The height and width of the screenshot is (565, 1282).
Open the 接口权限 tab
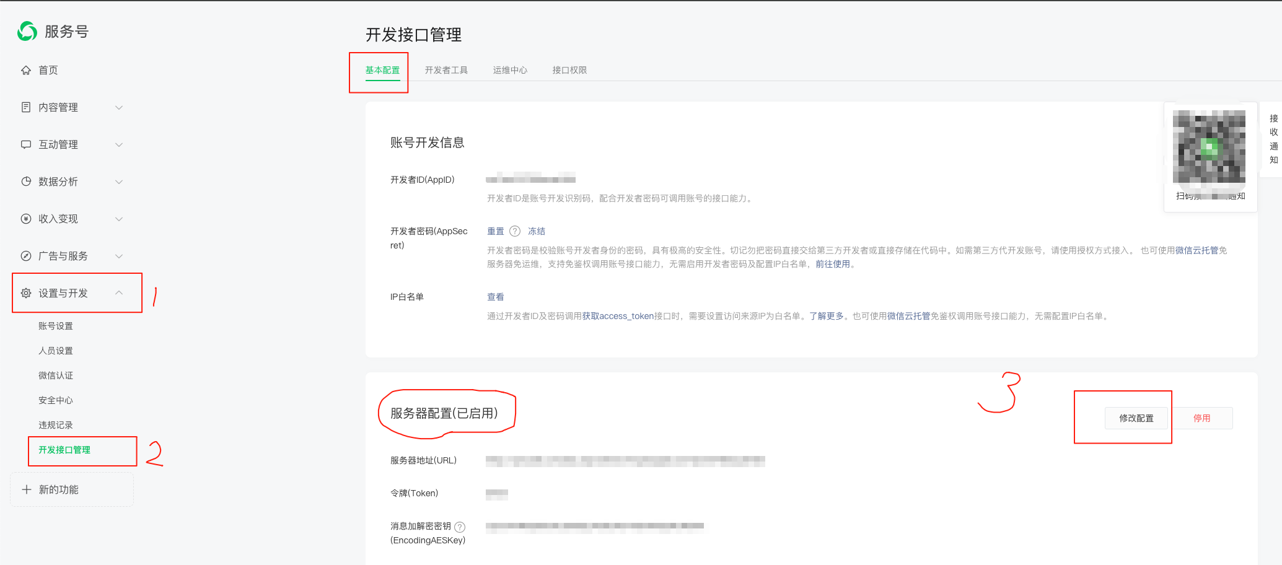point(569,70)
